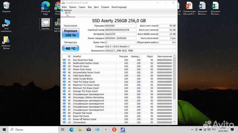Select the Minimum TLC Erase Count row
The width and height of the screenshot is (238, 133).
[117, 88]
